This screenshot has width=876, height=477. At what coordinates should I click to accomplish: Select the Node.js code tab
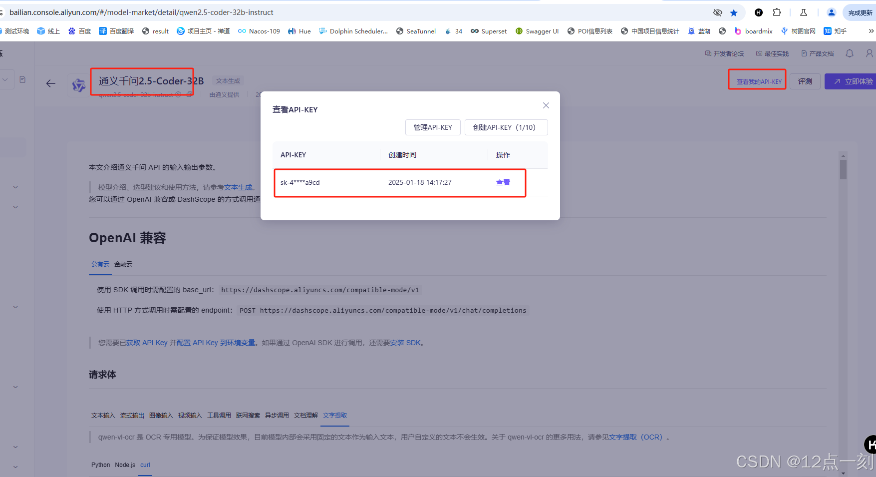coord(125,465)
